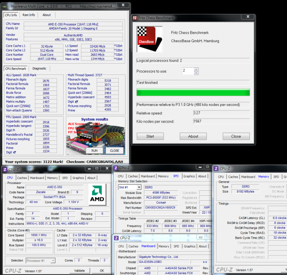287x275 pixels.
Task: Click CPU Name field AMD E-350 Processor
Action: pyautogui.click(x=73, y=24)
